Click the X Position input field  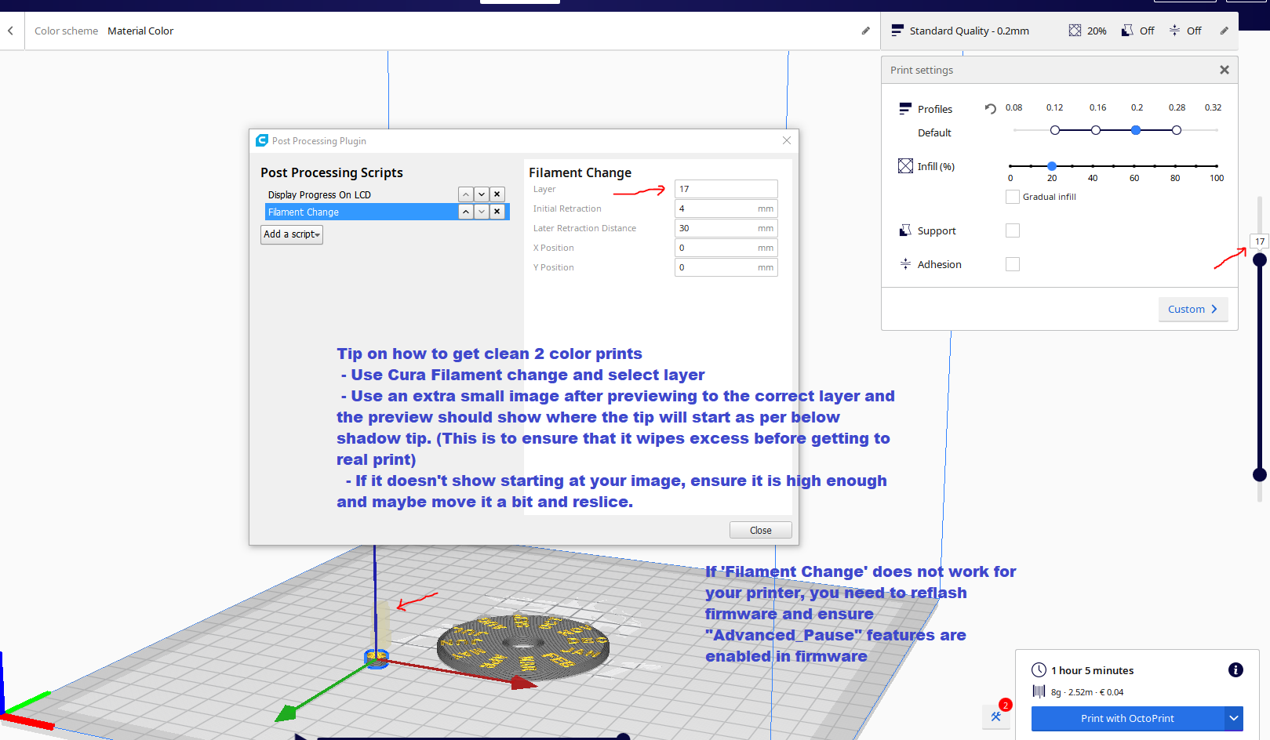click(726, 248)
